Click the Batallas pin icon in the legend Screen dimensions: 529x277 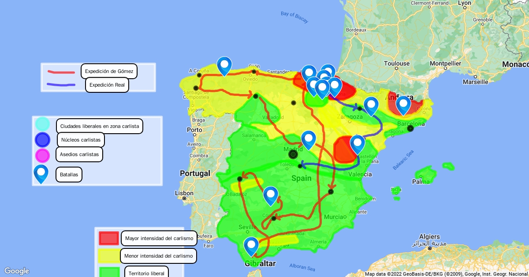point(41,174)
